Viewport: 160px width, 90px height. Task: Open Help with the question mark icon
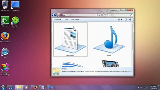(130, 19)
